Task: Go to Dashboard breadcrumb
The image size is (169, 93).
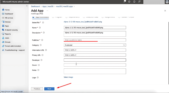Action: (35, 7)
